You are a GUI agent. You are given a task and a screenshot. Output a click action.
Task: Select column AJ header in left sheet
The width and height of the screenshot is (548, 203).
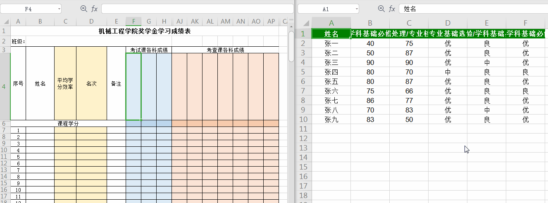click(179, 21)
